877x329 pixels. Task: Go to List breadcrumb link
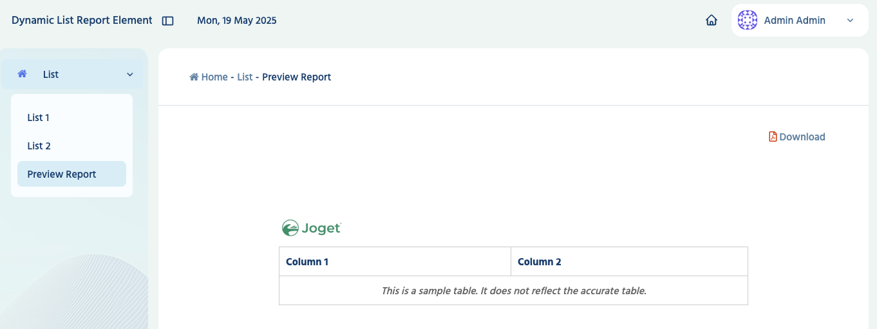[245, 77]
